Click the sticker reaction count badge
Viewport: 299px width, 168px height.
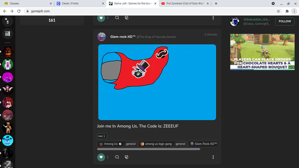click(x=102, y=136)
